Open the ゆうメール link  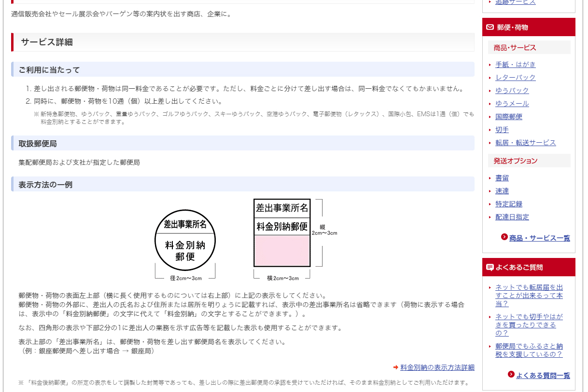coord(512,104)
